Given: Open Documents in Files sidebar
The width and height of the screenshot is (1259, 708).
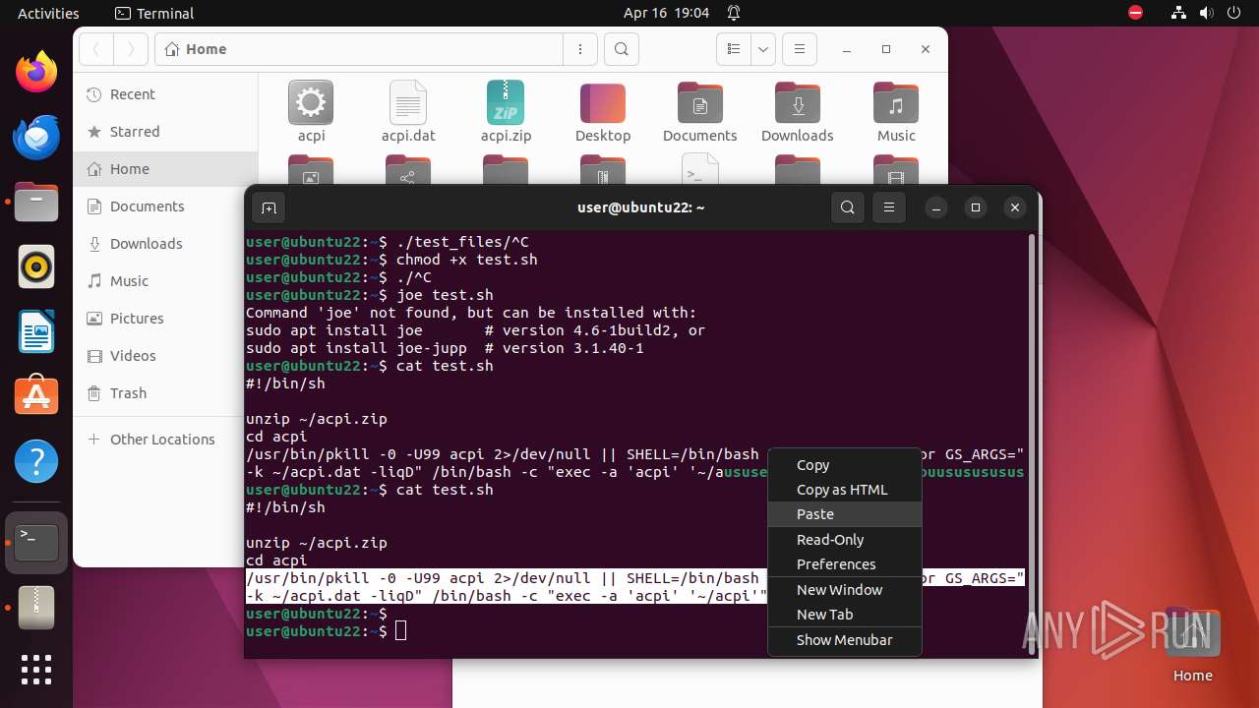Looking at the screenshot, I should [165, 206].
